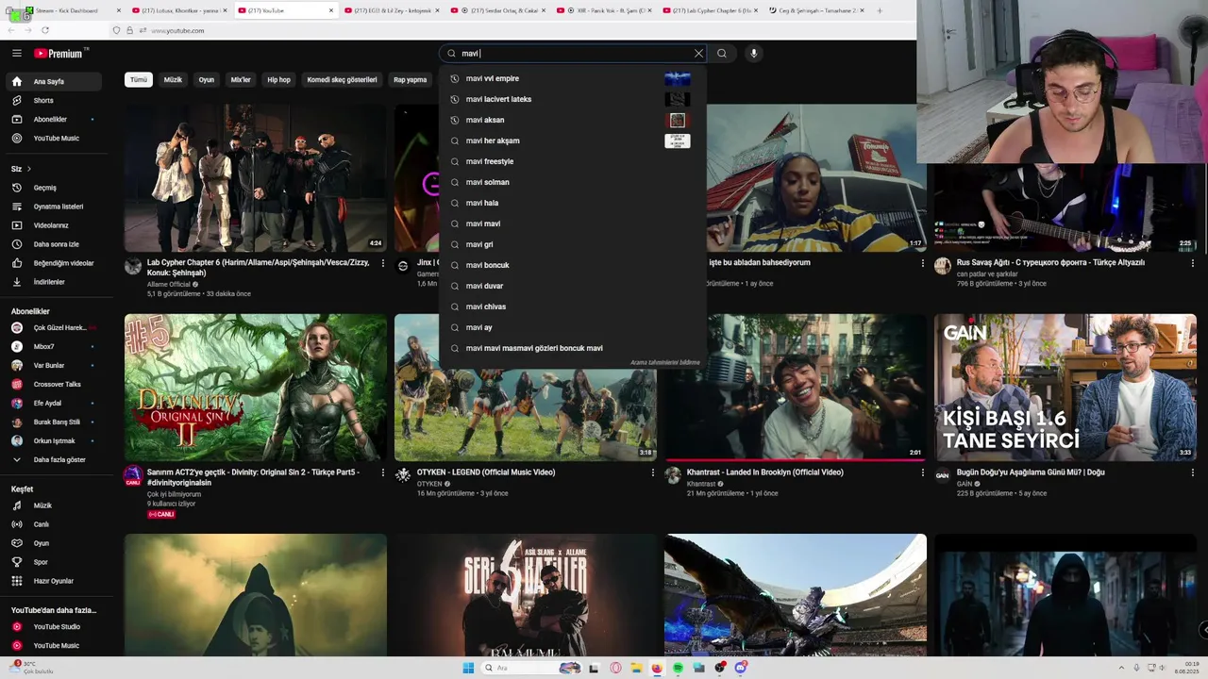1208x679 pixels.
Task: Select the Komedi skeç gösterileri chip
Action: coord(342,80)
